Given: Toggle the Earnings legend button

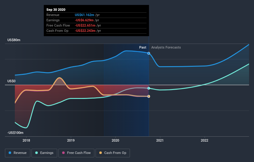Looking at the screenshot, I should click(x=44, y=153).
